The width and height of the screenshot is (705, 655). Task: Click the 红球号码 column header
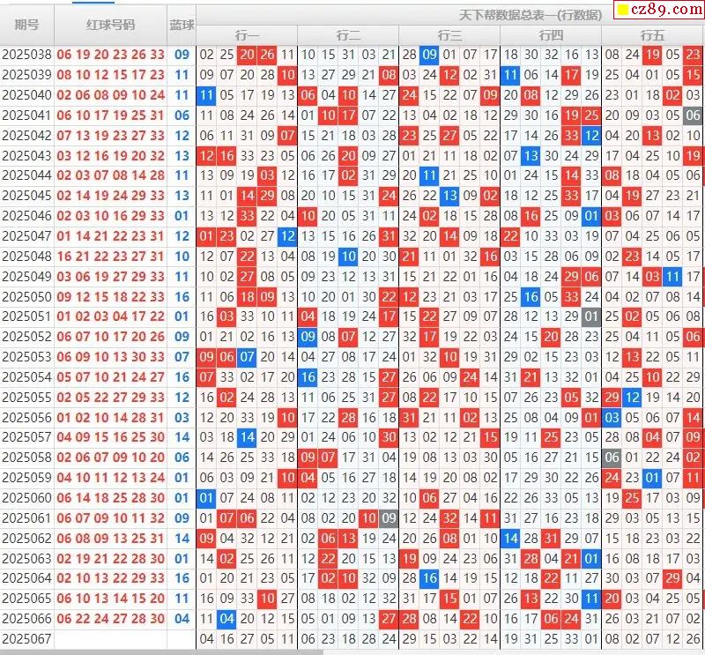click(x=111, y=25)
